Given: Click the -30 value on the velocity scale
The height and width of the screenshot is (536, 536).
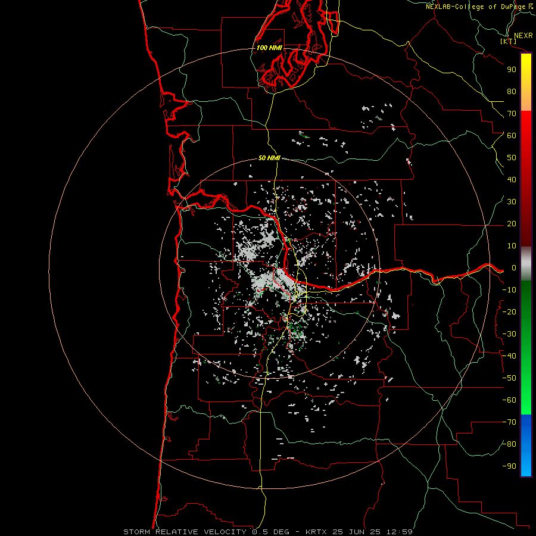Looking at the screenshot, I should [x=509, y=334].
